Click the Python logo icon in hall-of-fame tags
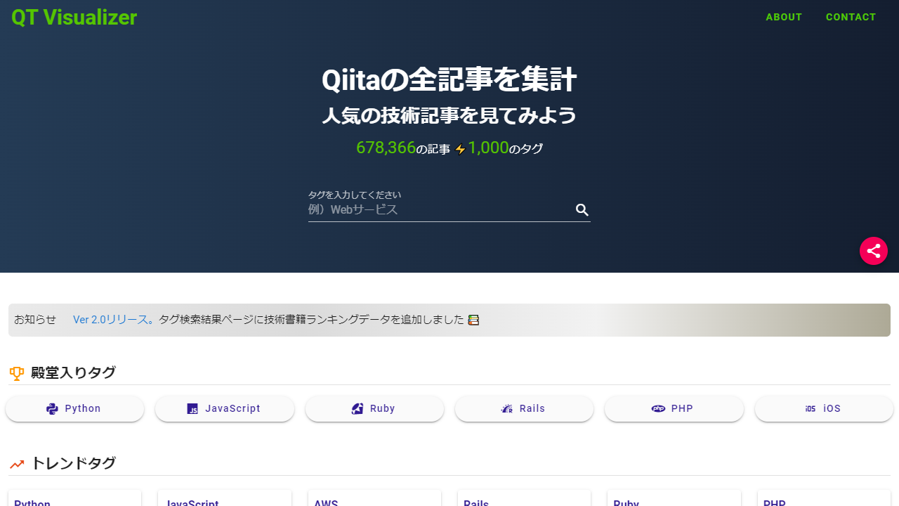Image resolution: width=899 pixels, height=506 pixels. point(52,409)
